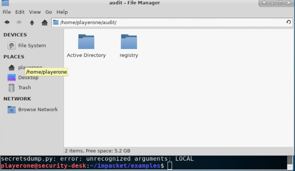
Task: Open the Trash from the sidebar
Action: 24,87
